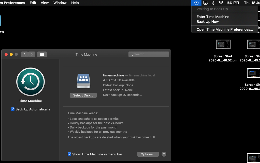Show all preferences via grid icon
Viewport: 260px width, 163px height.
tap(42, 54)
